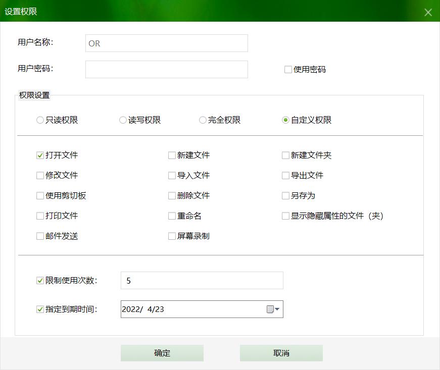Select the 完全权限 radio button

coord(204,120)
